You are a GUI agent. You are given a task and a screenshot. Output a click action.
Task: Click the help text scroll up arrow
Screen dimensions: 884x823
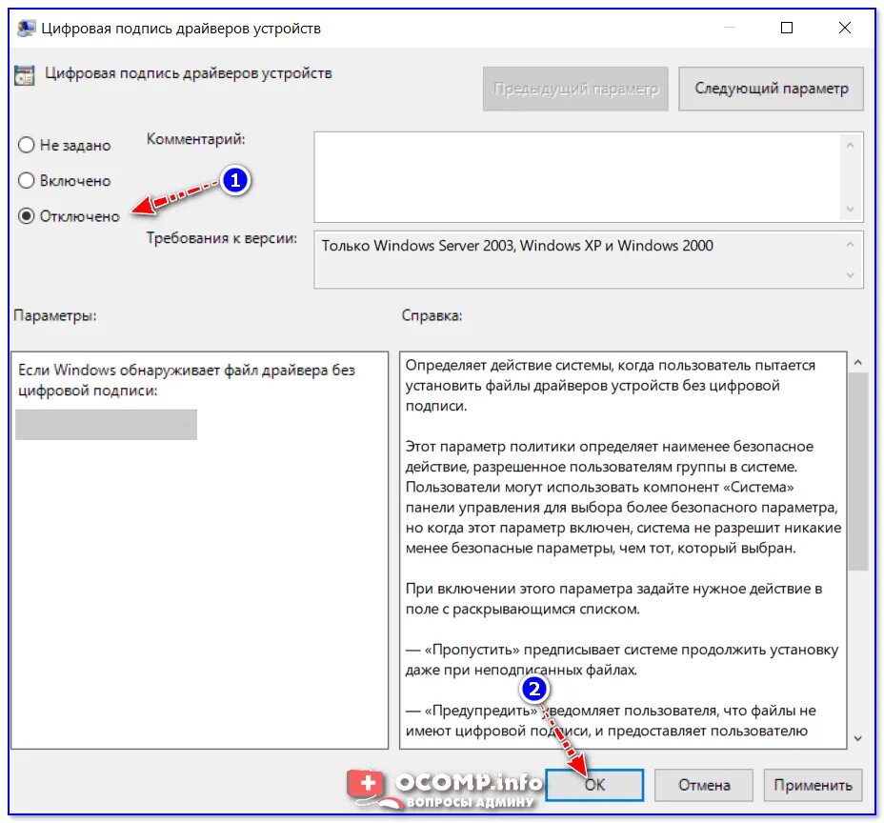[857, 363]
